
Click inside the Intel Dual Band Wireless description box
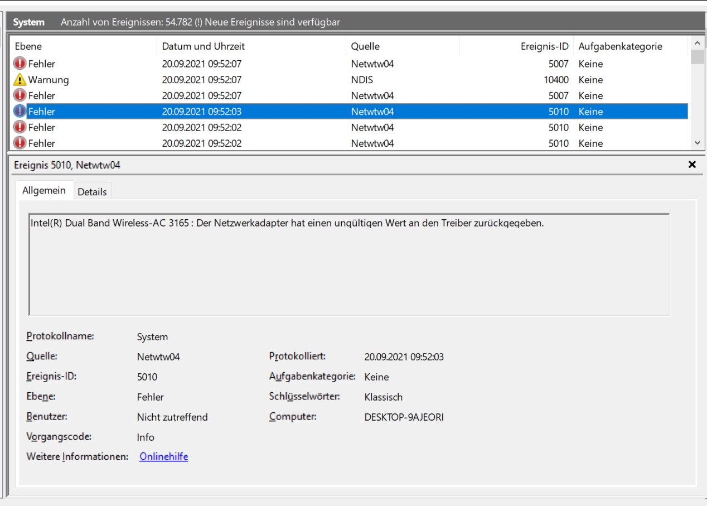tap(349, 264)
